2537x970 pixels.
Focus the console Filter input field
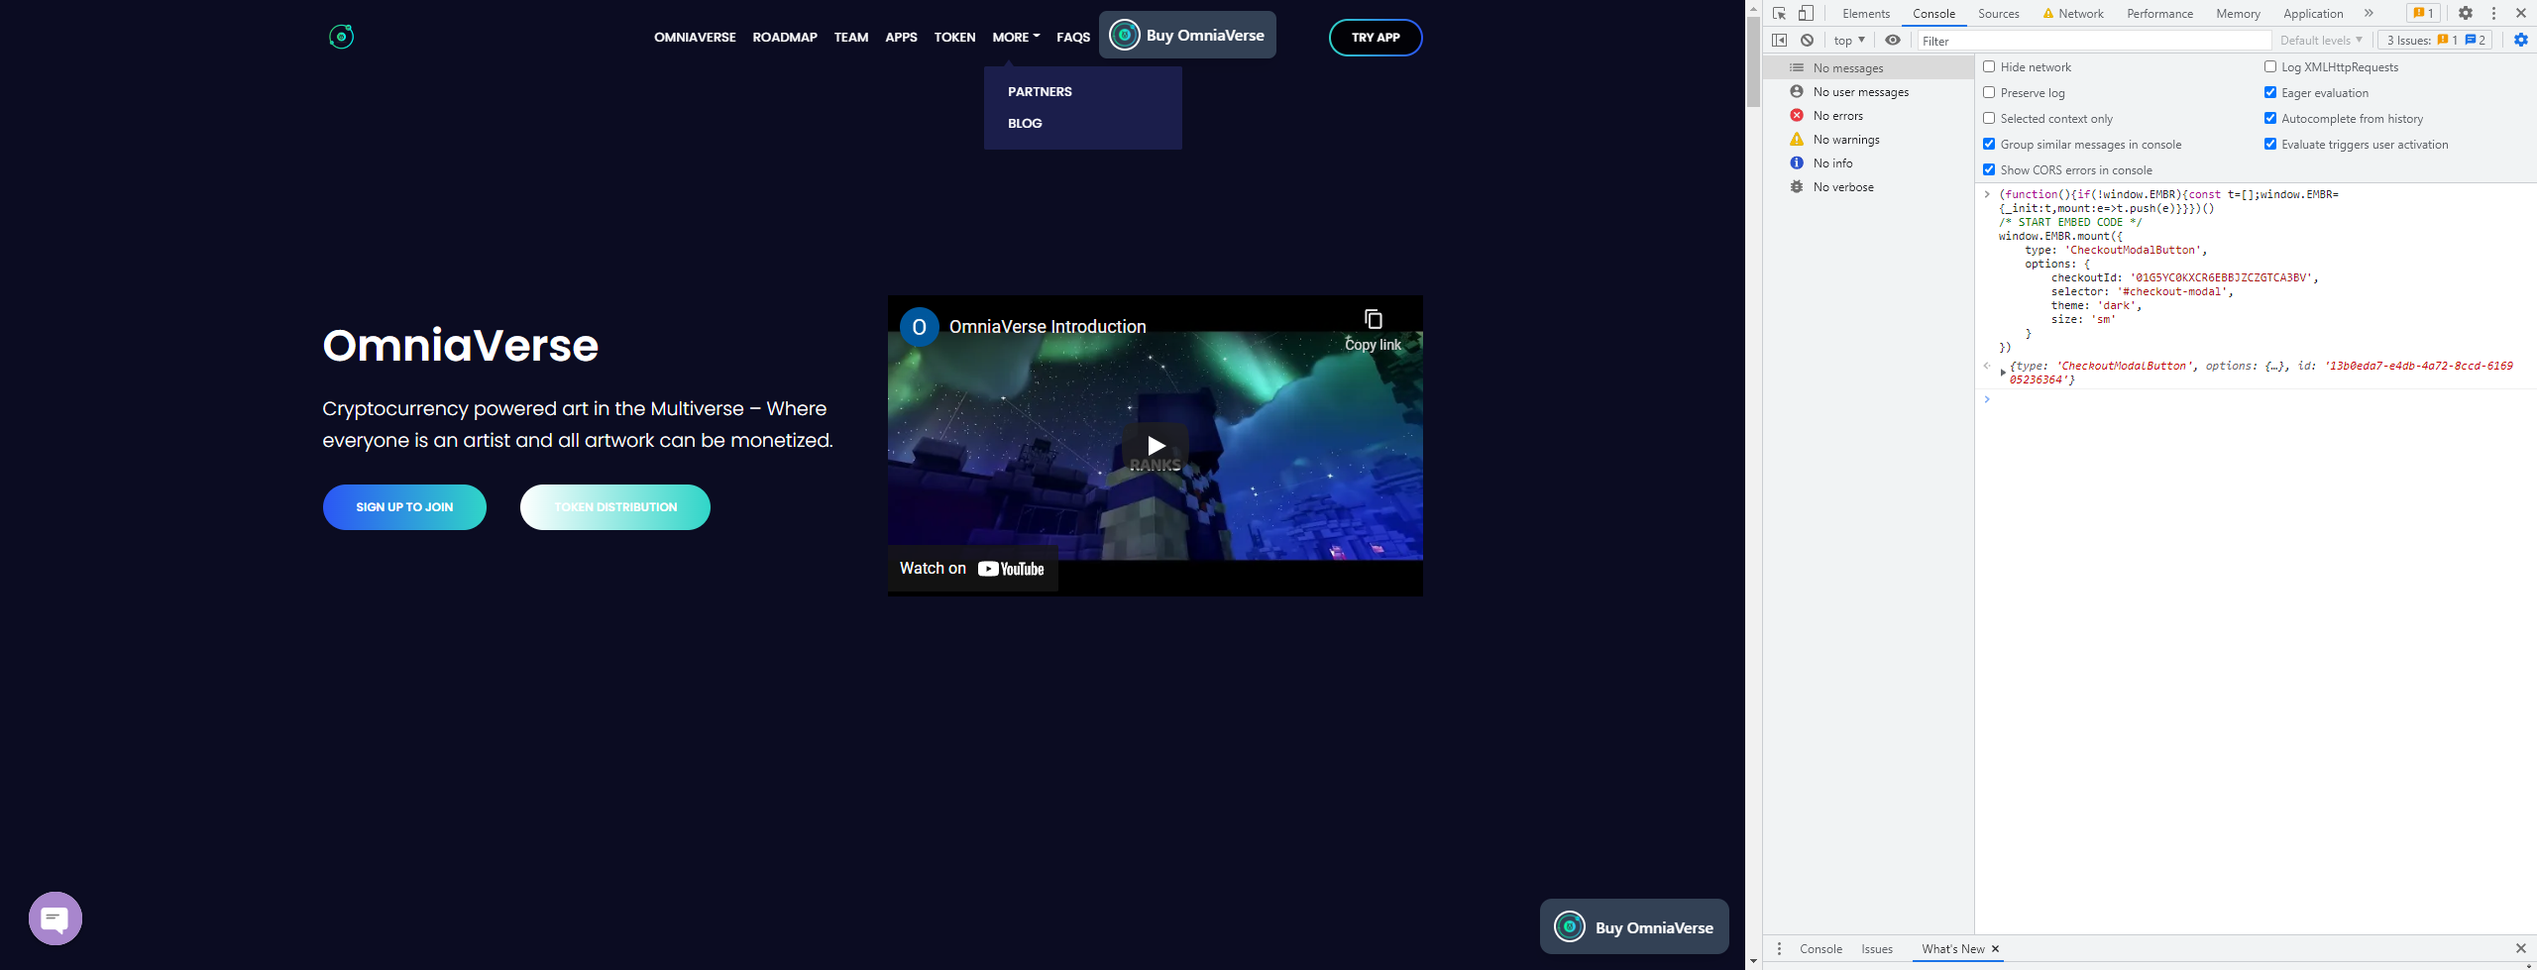click(2093, 41)
